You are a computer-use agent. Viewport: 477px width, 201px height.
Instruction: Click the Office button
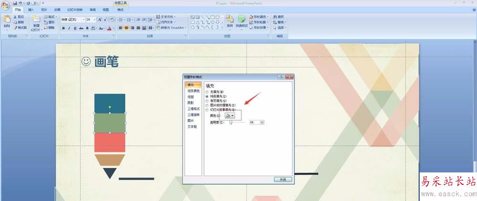(x=5, y=5)
